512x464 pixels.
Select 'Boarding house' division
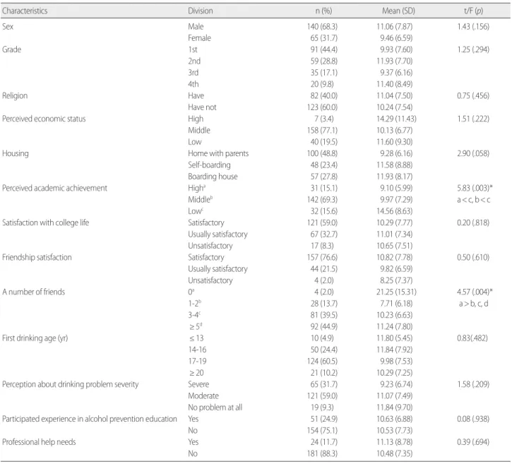pos(213,177)
